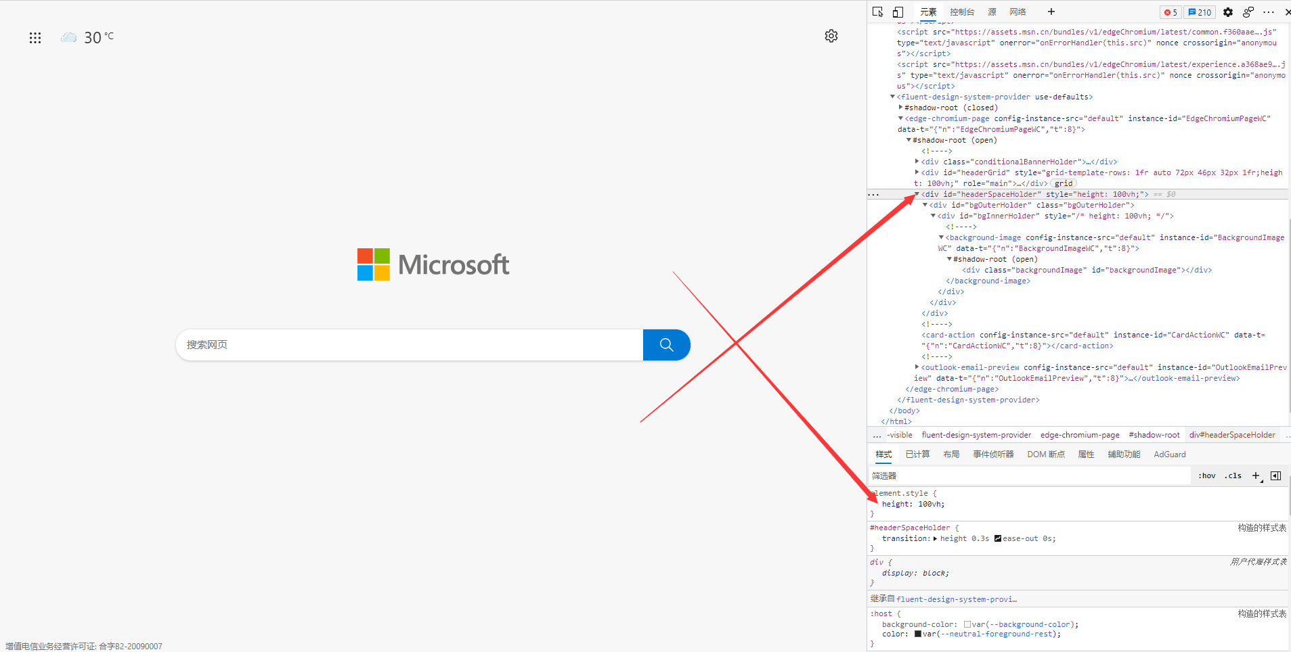This screenshot has height=652, width=1291.
Task: Collapse the edge-chromium-page node
Action: coord(901,118)
